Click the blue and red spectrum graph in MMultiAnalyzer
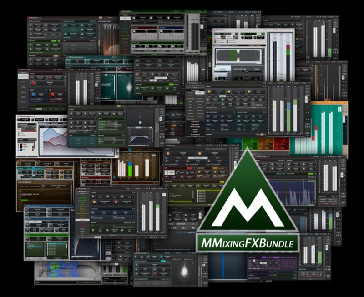 [x=76, y=141]
